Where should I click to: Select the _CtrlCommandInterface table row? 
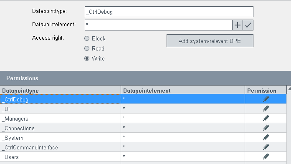[143, 147]
